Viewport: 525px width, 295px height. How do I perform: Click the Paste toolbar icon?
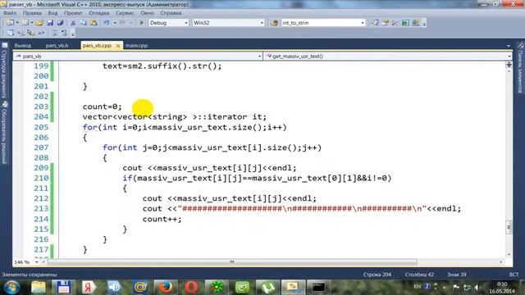pos(94,23)
